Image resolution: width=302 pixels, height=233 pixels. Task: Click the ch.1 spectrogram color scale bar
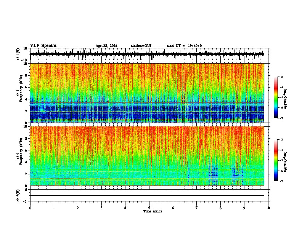(x=276, y=97)
